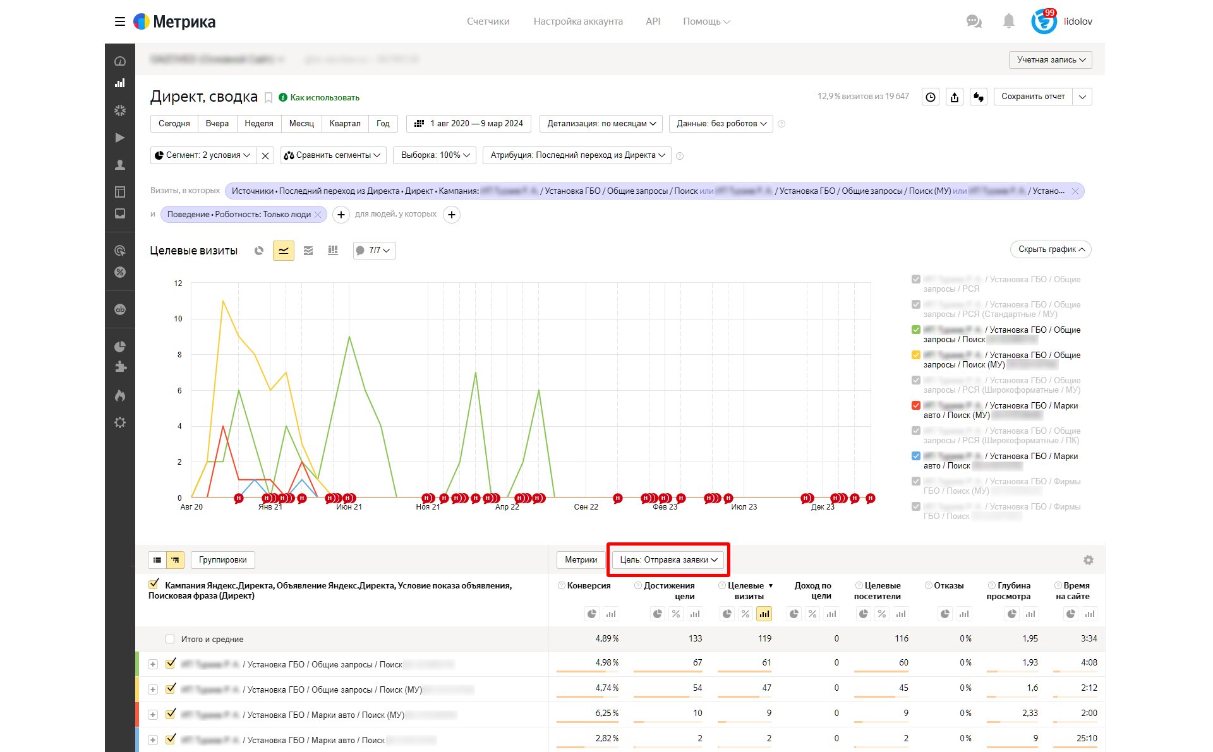Open the 'Цель: Отправка заявки' dropdown

pyautogui.click(x=668, y=559)
